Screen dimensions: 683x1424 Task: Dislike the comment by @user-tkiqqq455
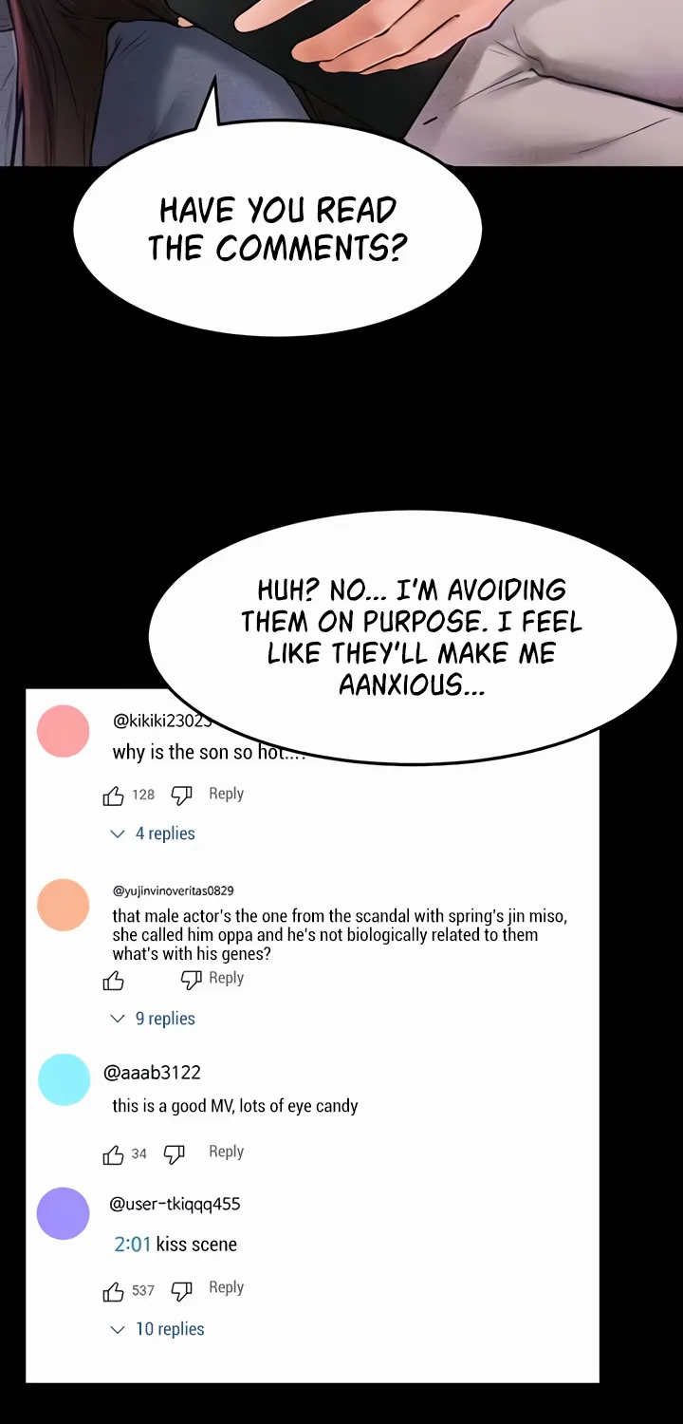click(181, 1290)
